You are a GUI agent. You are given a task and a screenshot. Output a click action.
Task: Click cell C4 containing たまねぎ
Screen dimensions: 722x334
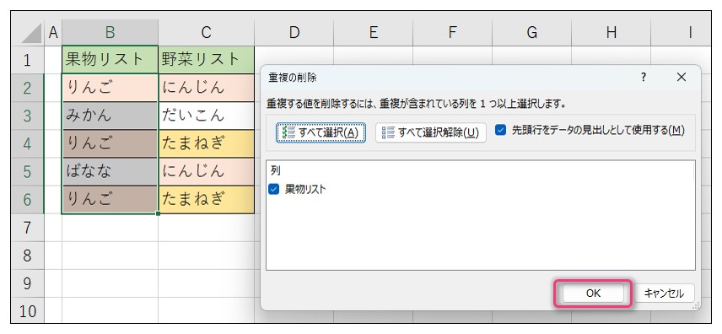[x=207, y=143]
